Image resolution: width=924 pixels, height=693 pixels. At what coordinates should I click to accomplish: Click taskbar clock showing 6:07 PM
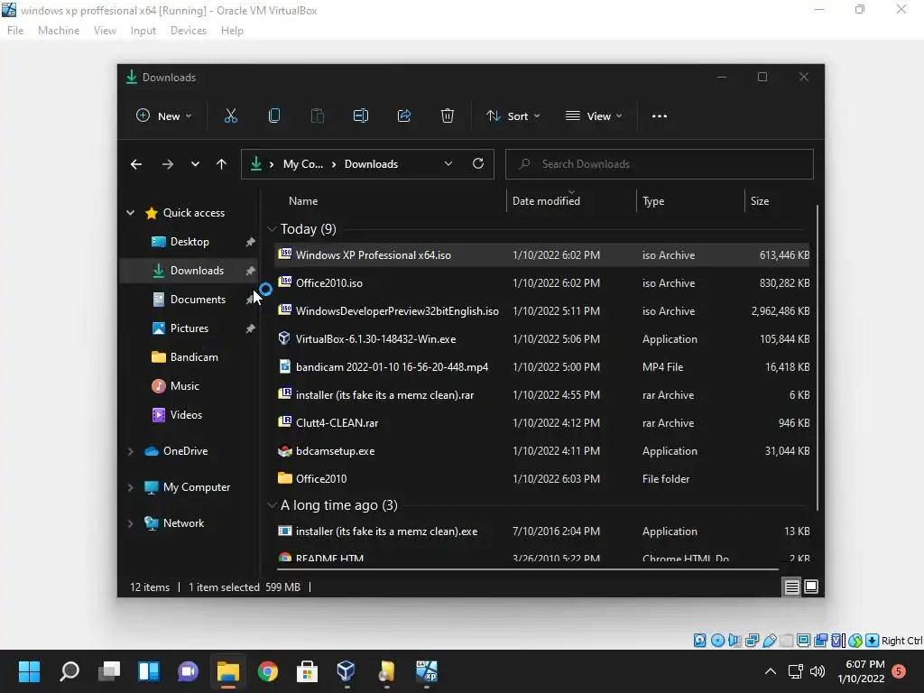(861, 671)
